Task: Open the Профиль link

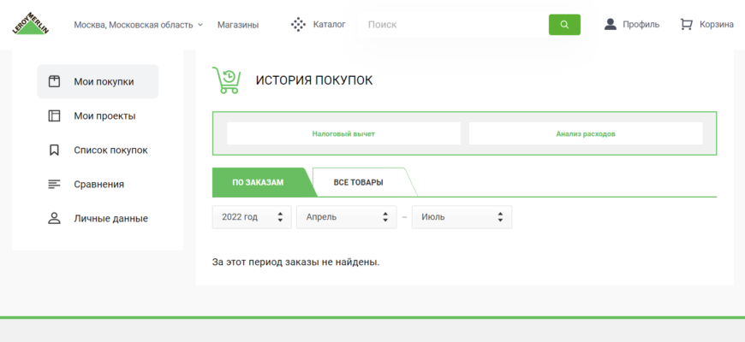Action: 641,25
